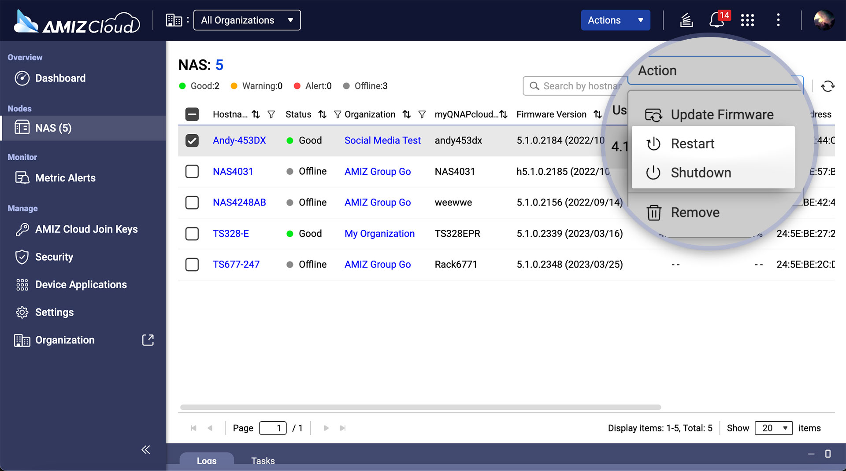The width and height of the screenshot is (846, 471).
Task: Switch to the Tasks tab
Action: 263,460
